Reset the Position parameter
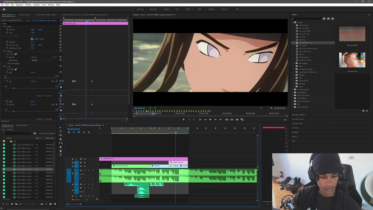 pos(60,29)
